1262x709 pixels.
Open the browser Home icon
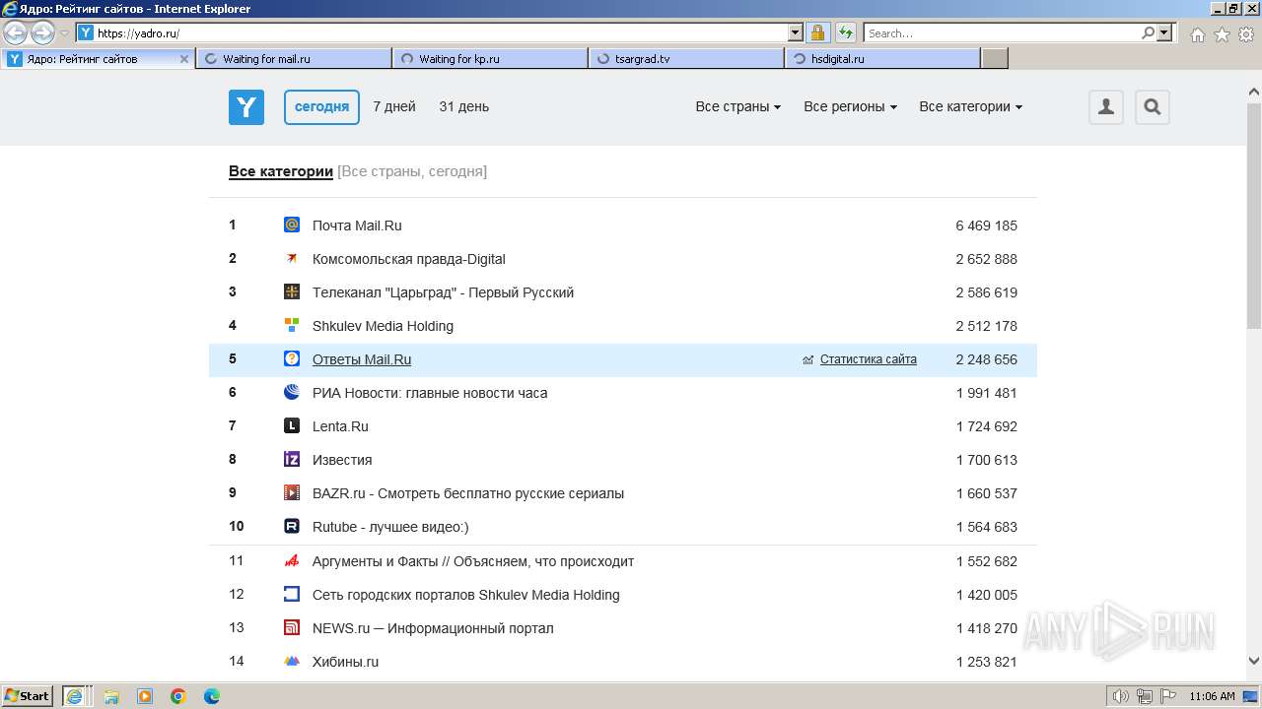(1197, 34)
